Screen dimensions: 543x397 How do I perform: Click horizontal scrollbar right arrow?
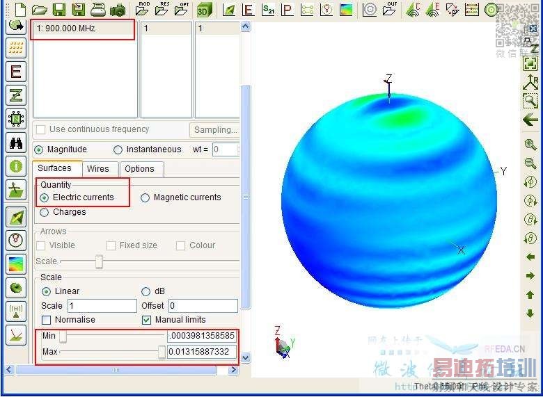point(234,370)
